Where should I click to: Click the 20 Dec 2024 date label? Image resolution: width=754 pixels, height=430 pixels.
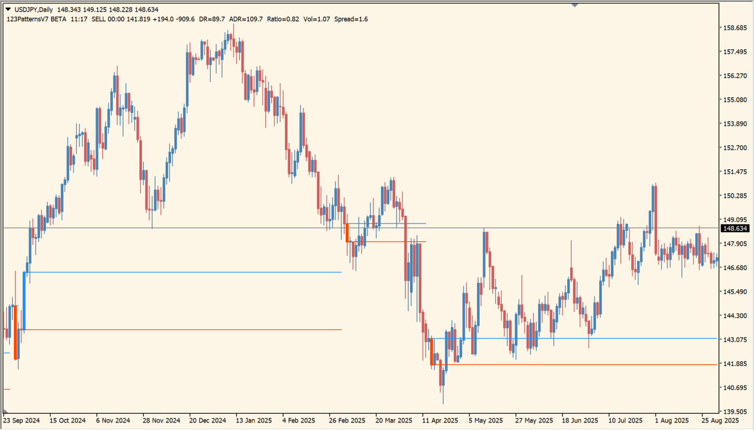tap(208, 420)
